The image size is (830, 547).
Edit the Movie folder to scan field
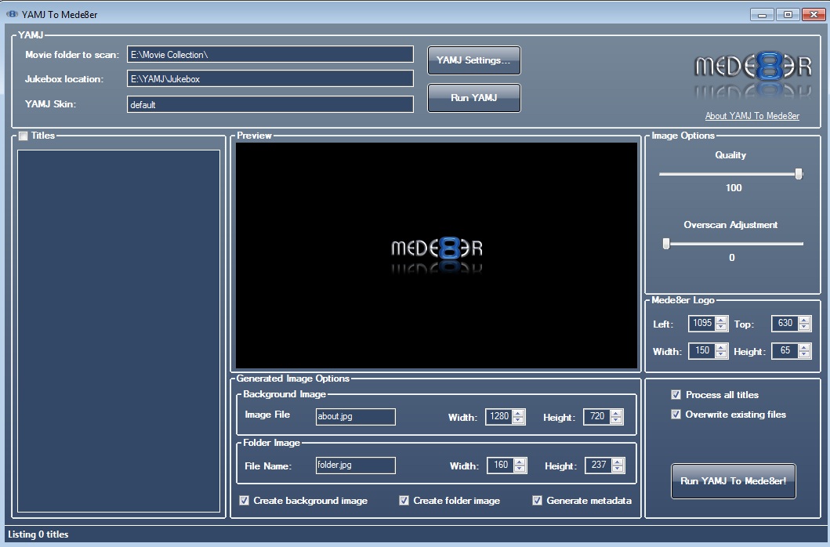point(270,55)
